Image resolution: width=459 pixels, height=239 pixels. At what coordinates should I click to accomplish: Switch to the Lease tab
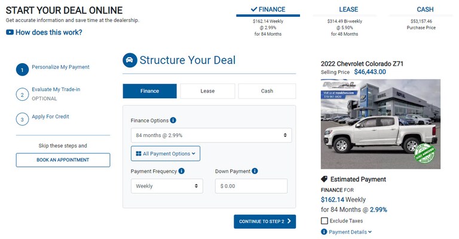(207, 91)
